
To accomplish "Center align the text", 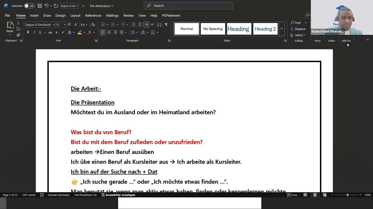I will tap(109, 32).
